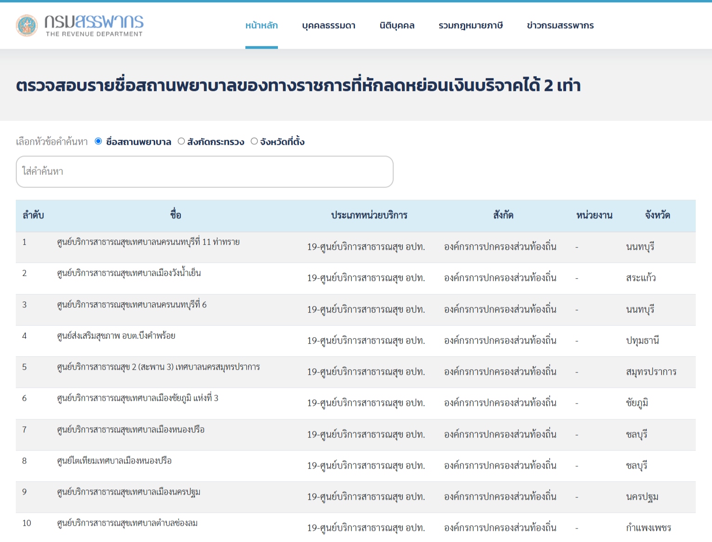The height and width of the screenshot is (542, 712).
Task: Click the สมุทรปราการ province cell
Action: coord(651,372)
